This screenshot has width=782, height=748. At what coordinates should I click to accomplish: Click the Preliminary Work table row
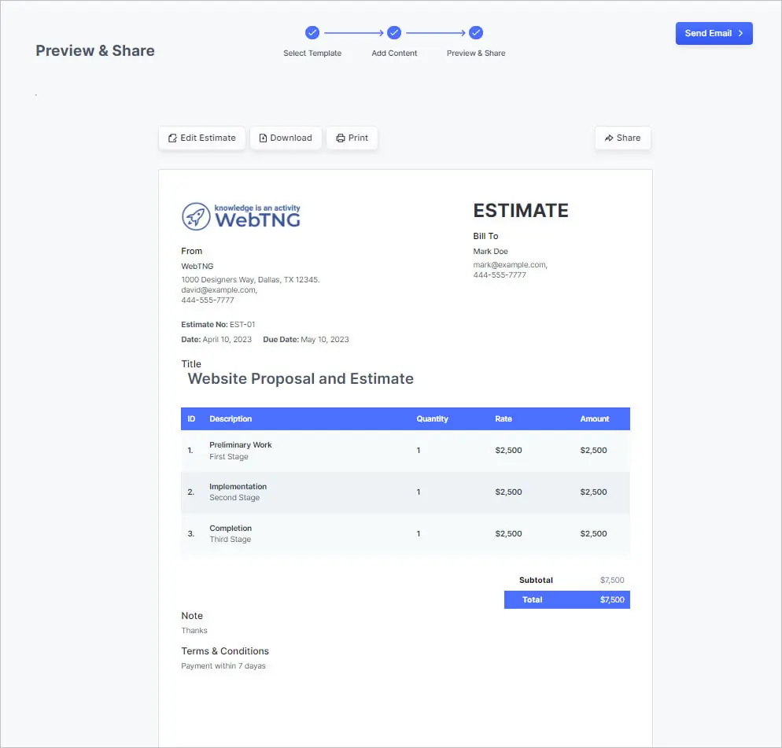click(x=404, y=450)
